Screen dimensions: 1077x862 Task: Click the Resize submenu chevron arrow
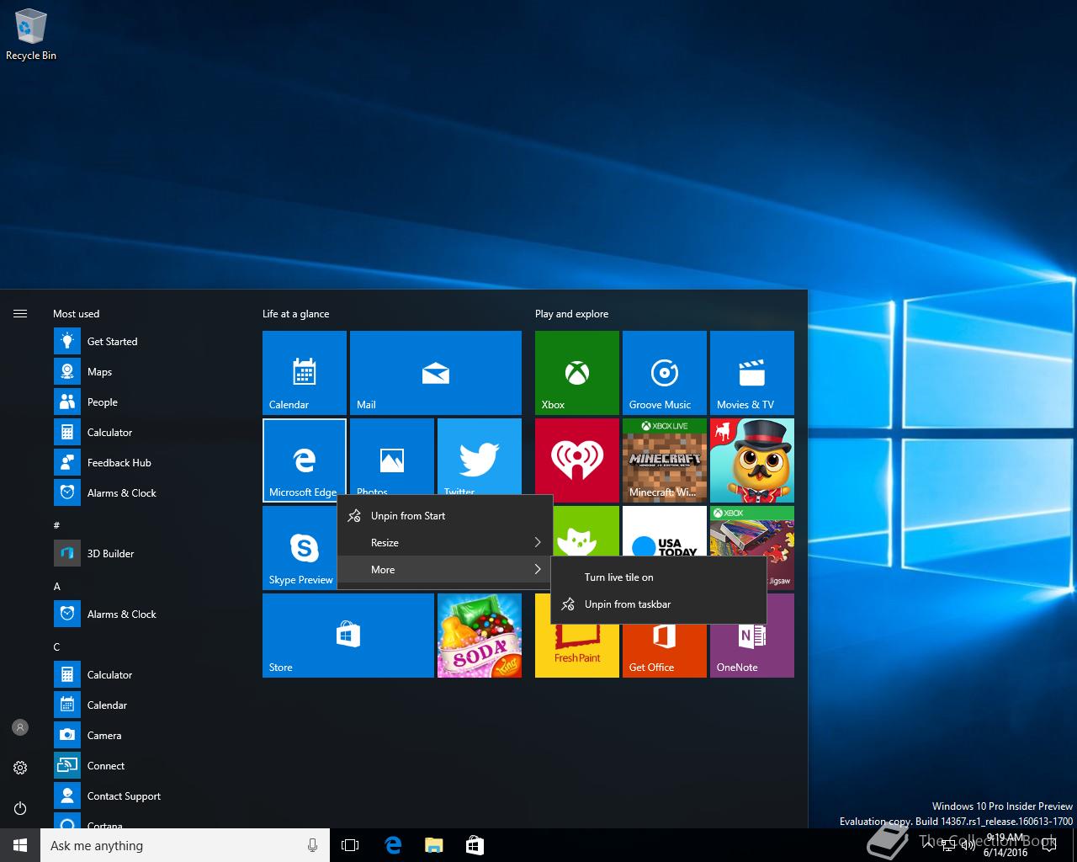[x=538, y=542]
